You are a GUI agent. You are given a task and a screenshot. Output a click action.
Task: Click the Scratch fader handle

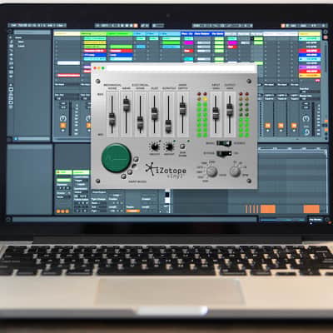pos(168,126)
